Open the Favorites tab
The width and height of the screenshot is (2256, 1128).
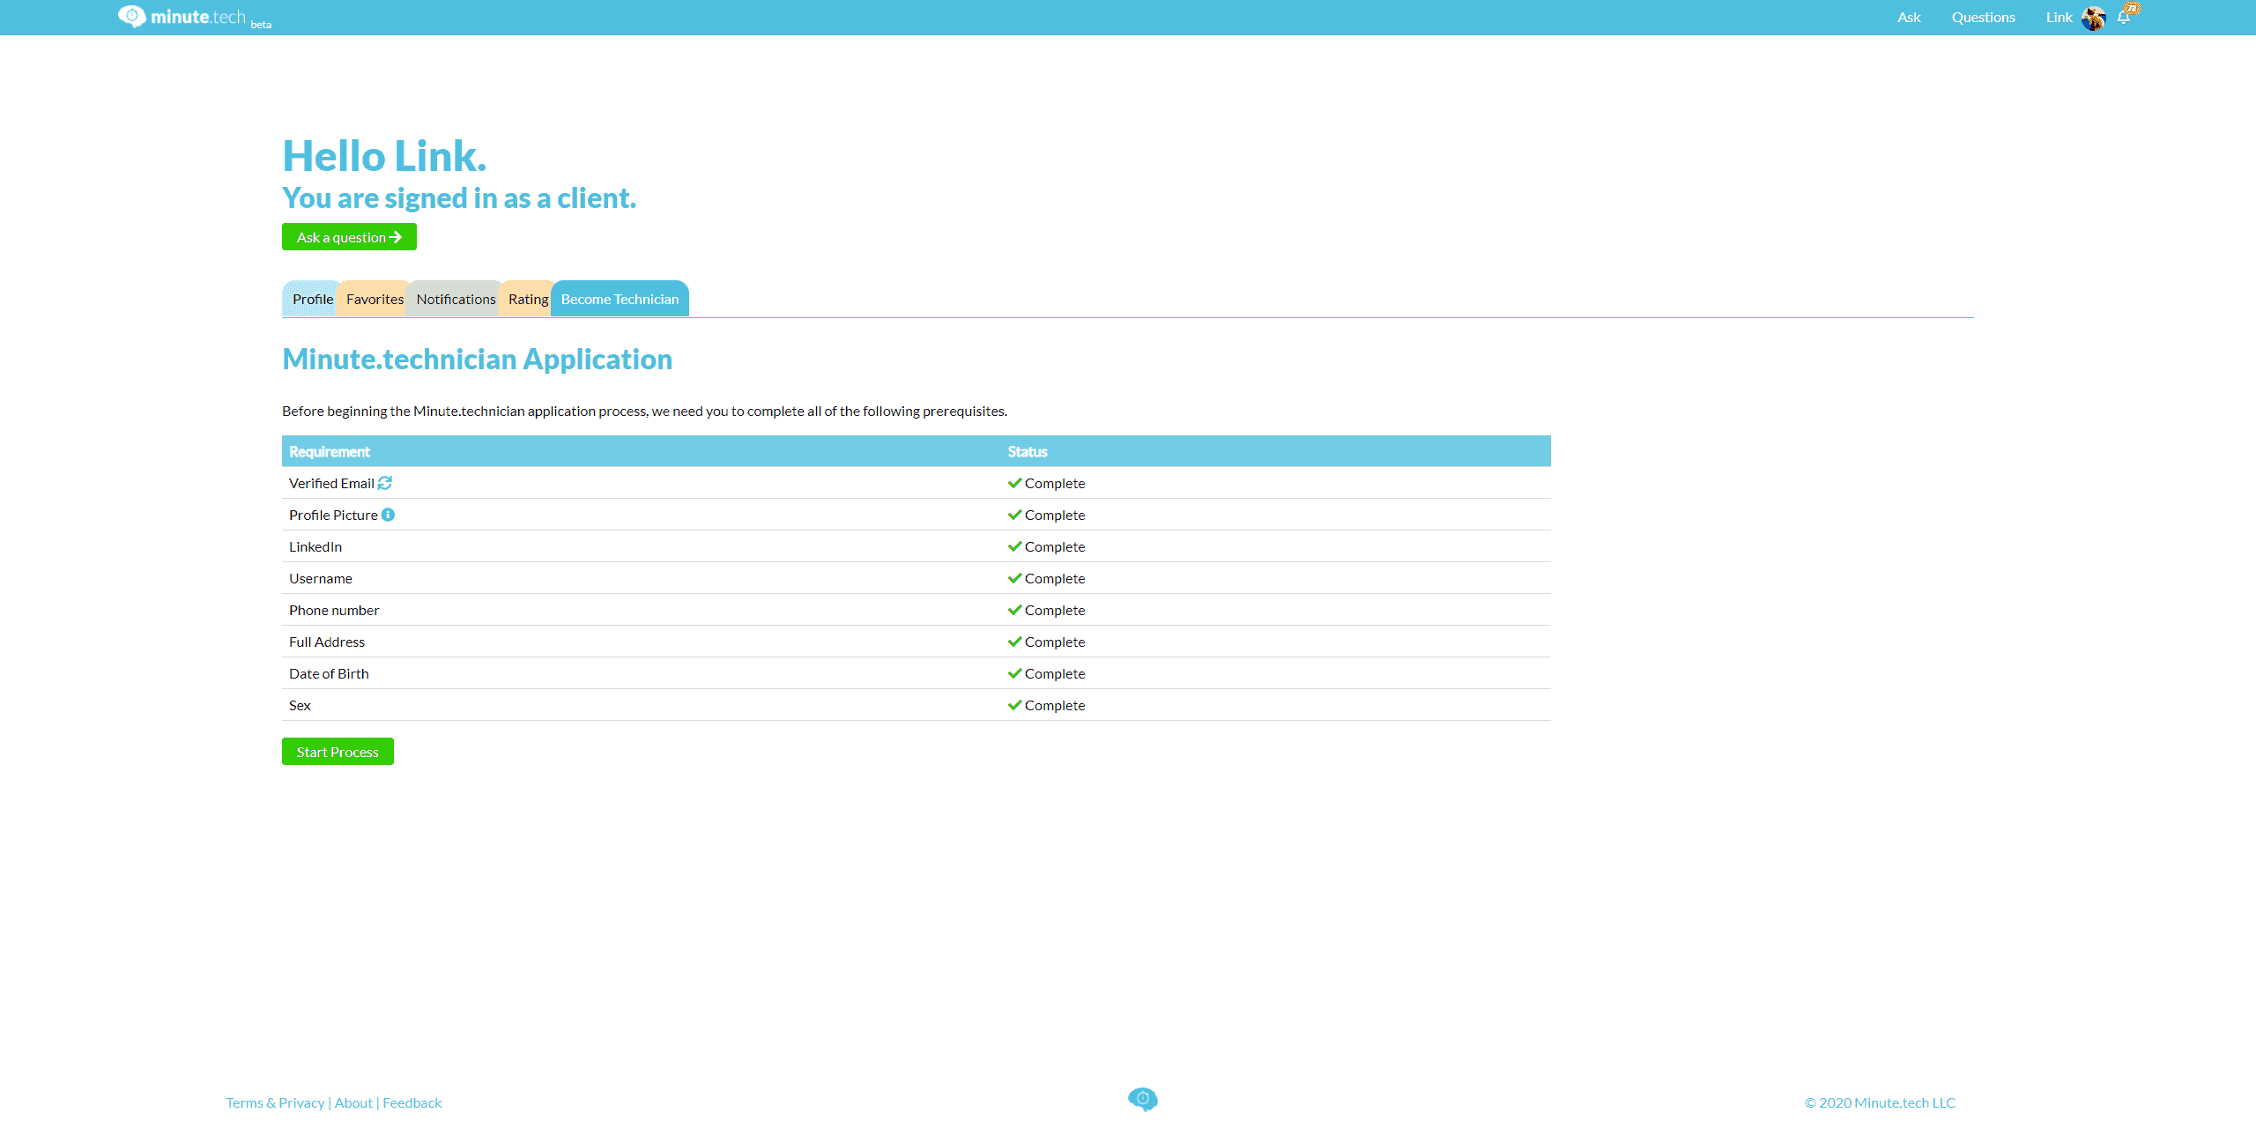pyautogui.click(x=375, y=300)
